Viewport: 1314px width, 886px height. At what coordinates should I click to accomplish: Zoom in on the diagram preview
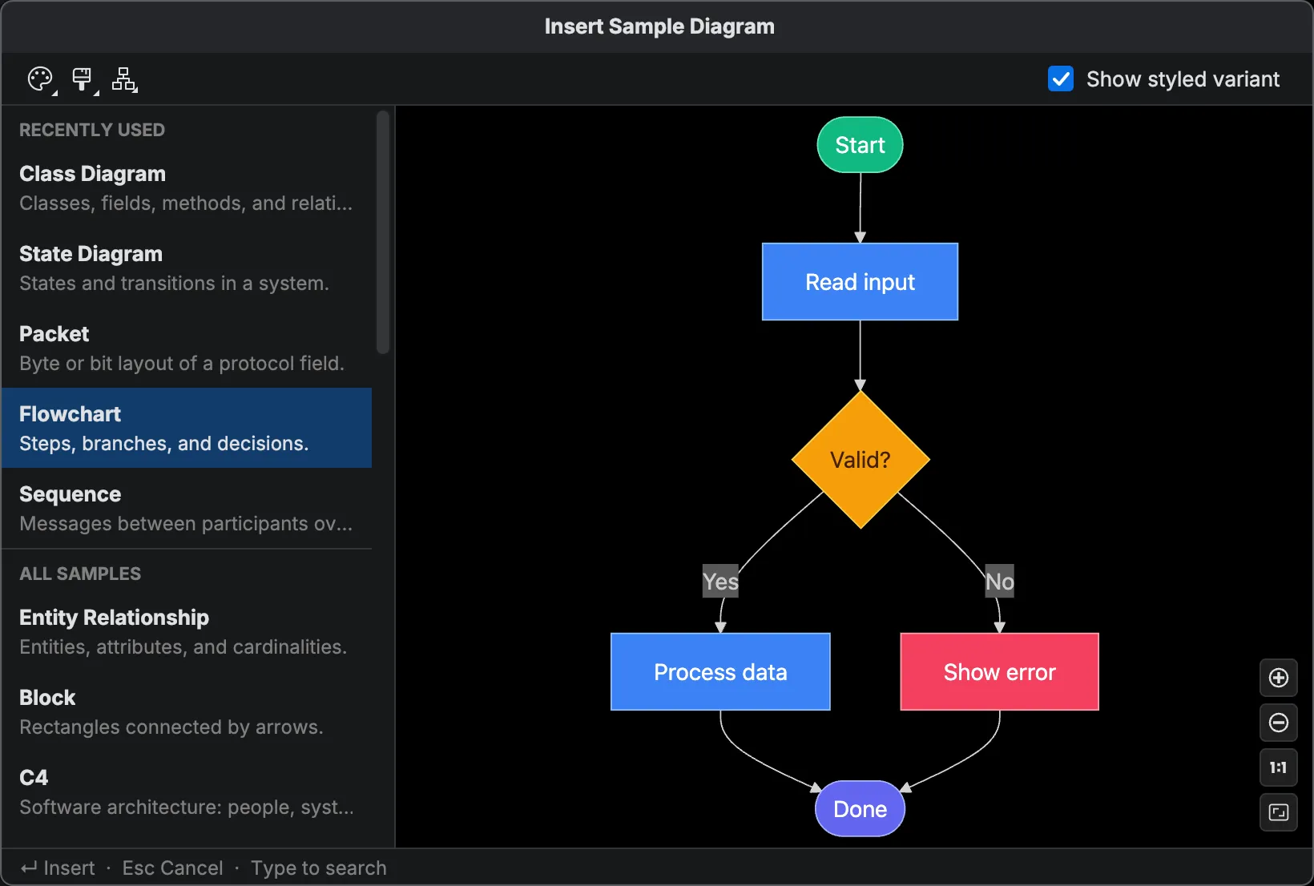(x=1278, y=678)
